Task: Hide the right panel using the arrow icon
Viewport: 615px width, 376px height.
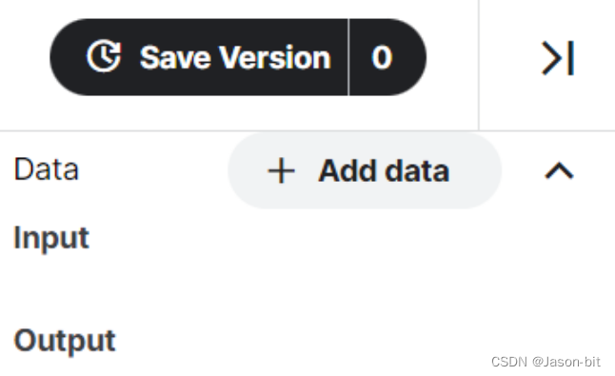Action: (x=558, y=58)
